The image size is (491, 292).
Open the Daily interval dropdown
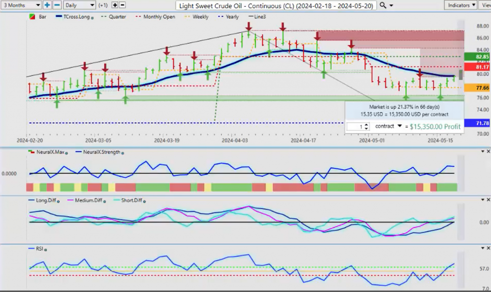[79, 5]
